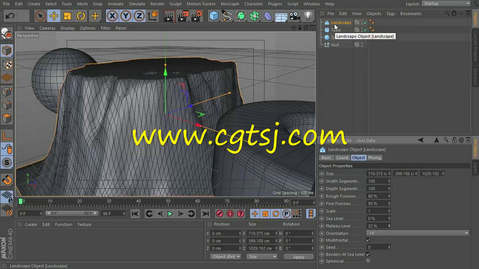Image resolution: width=479 pixels, height=269 pixels.
Task: Click frame 50 on timeline ruler
Action: pyautogui.click(x=168, y=202)
